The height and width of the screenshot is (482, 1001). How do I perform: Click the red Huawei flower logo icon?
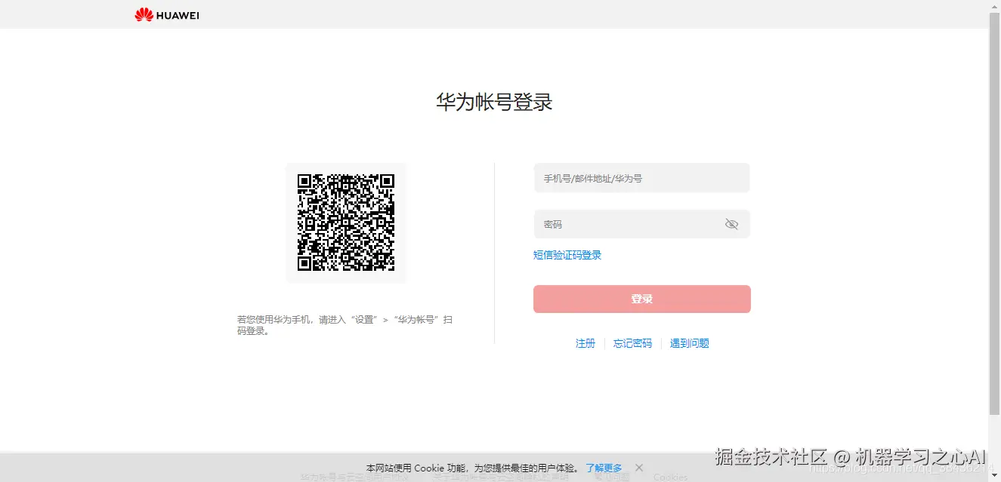click(x=144, y=14)
